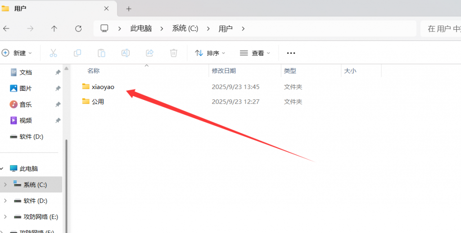
Task: Click the Copy icon in toolbar
Action: pyautogui.click(x=77, y=53)
